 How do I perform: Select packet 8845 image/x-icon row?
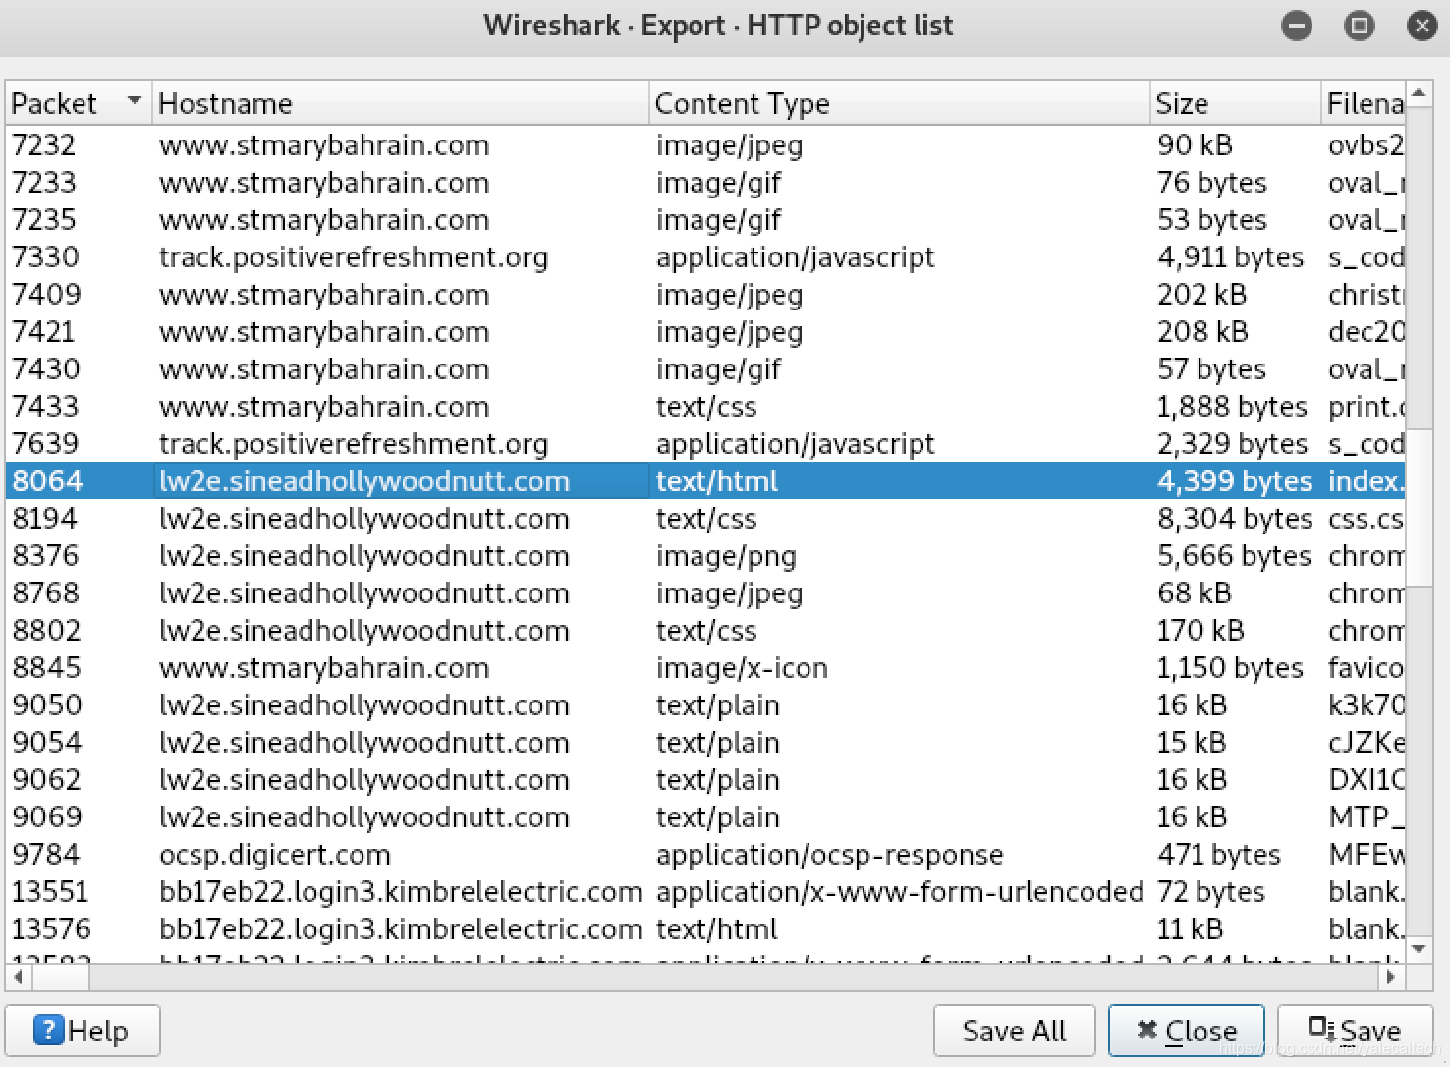click(705, 667)
